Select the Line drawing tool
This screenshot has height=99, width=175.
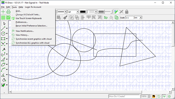[3, 28]
